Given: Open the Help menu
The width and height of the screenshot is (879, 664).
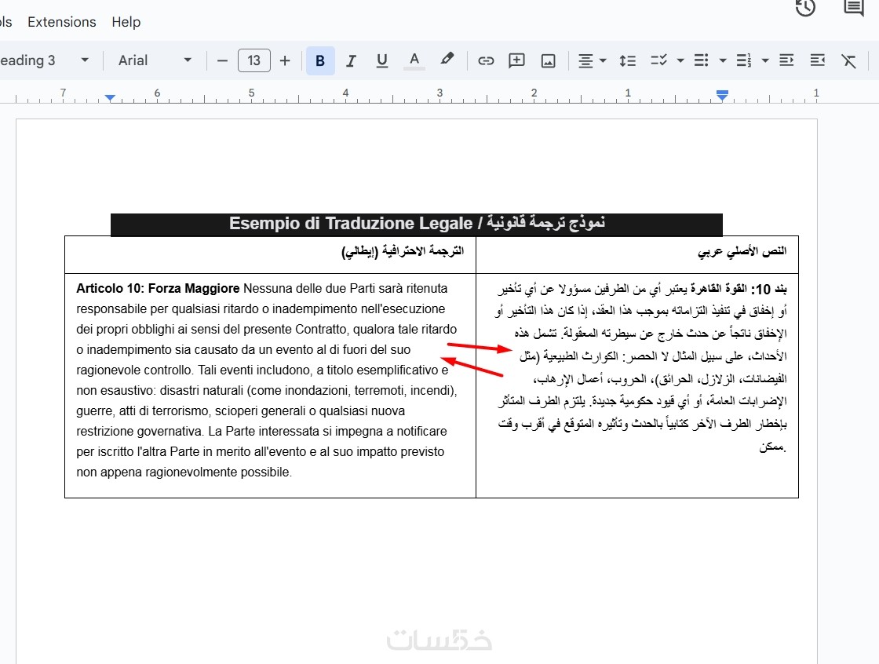Looking at the screenshot, I should point(126,22).
